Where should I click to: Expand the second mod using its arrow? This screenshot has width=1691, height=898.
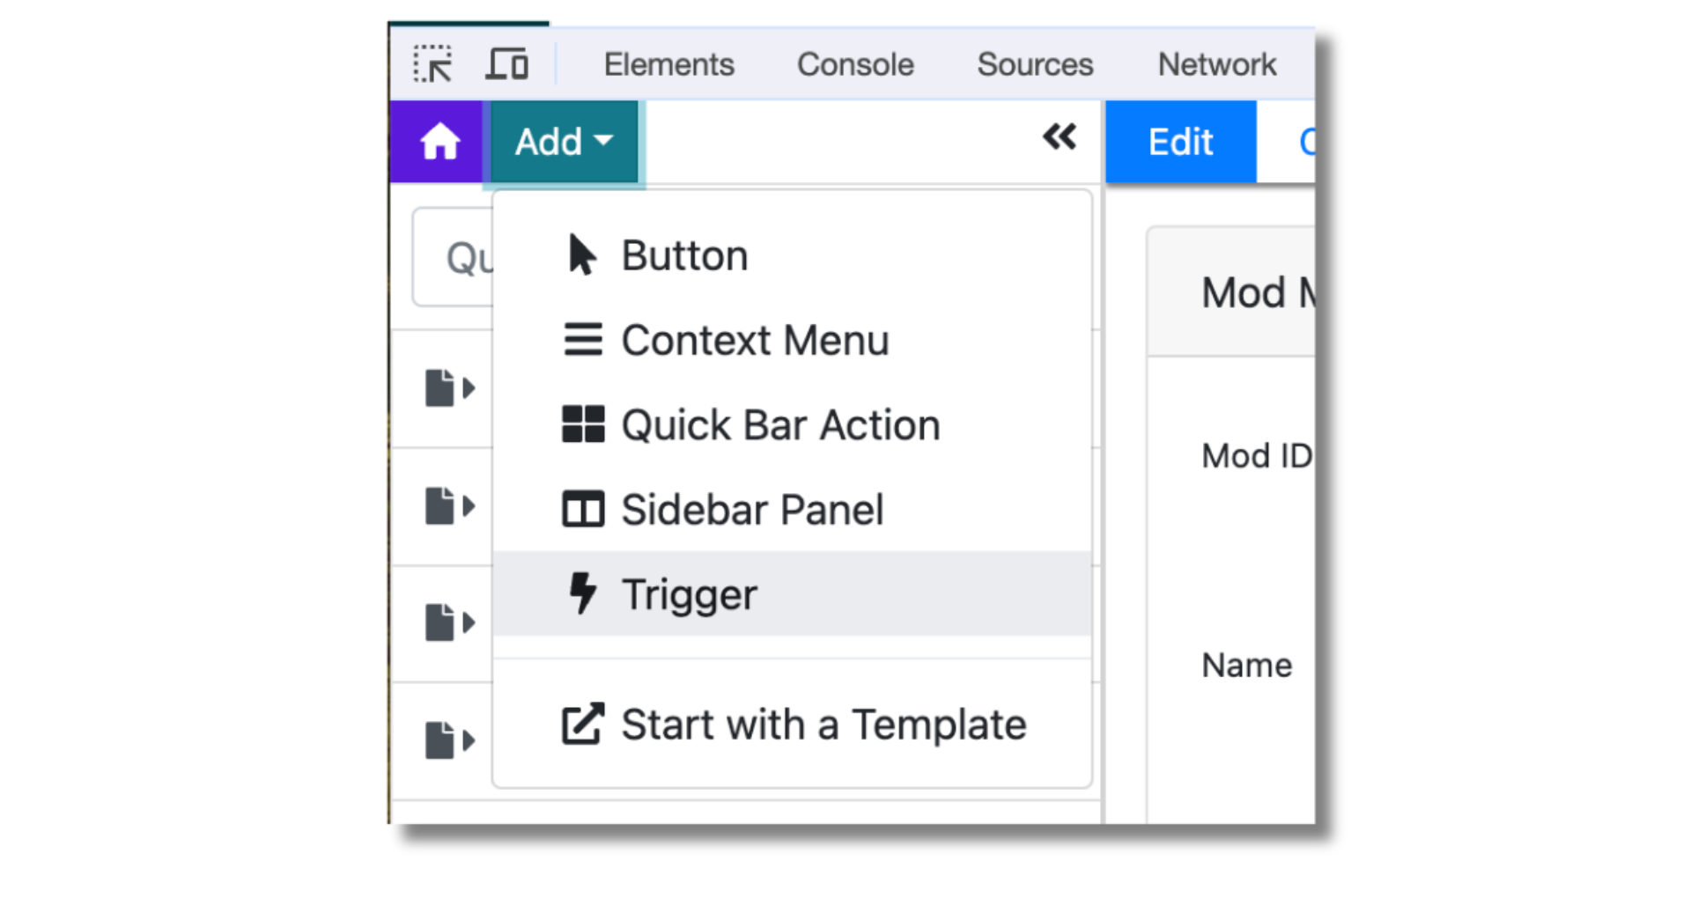coord(468,505)
